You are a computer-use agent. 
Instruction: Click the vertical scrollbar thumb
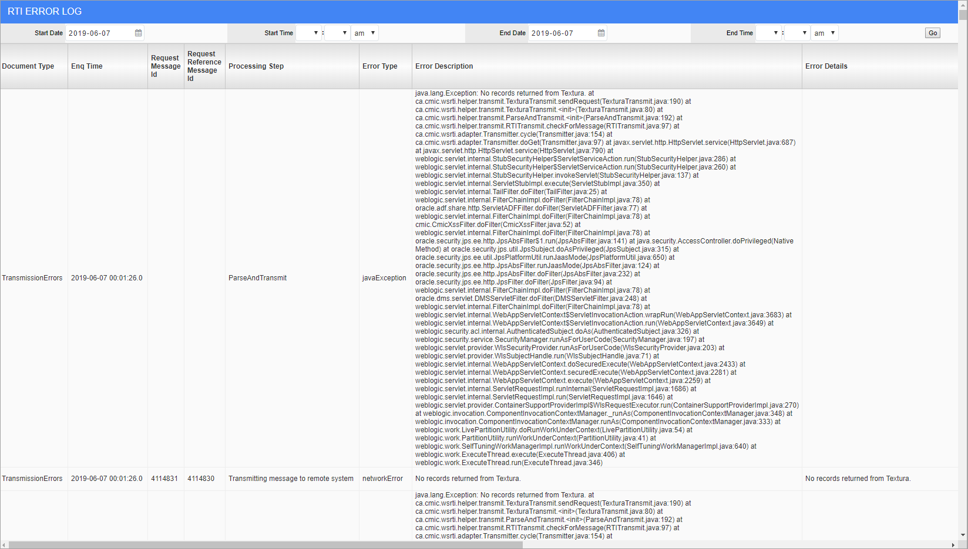tap(963, 16)
